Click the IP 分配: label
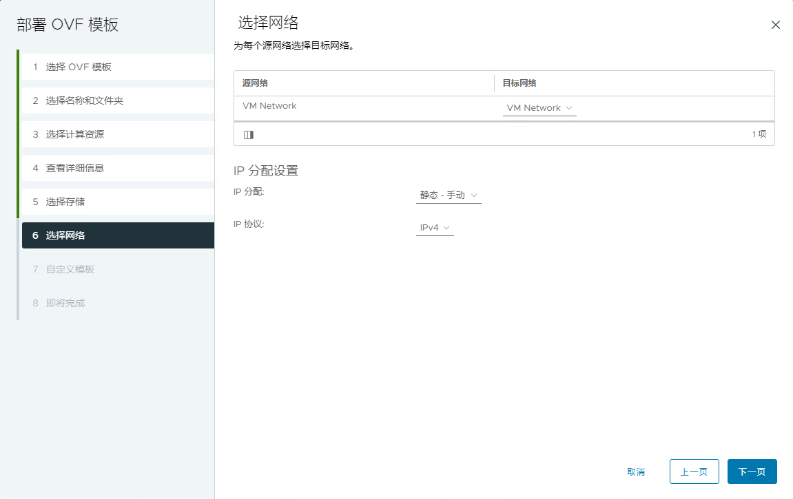This screenshot has width=793, height=499. (x=249, y=192)
